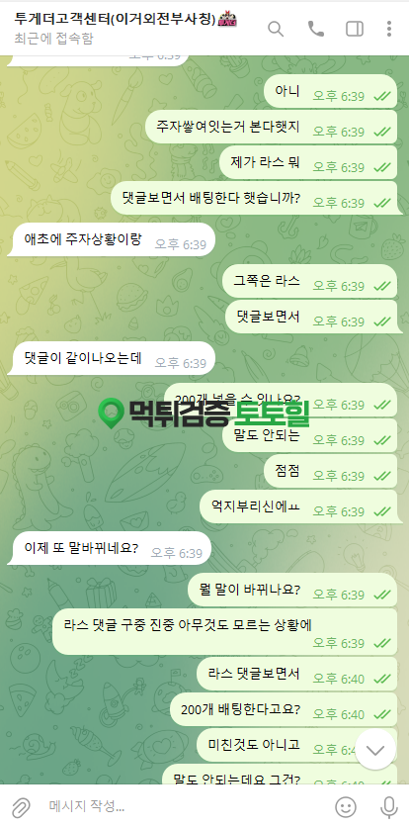Select the '애초에 주자상황이랑' message
Screen dimensions: 409x827
[111, 239]
